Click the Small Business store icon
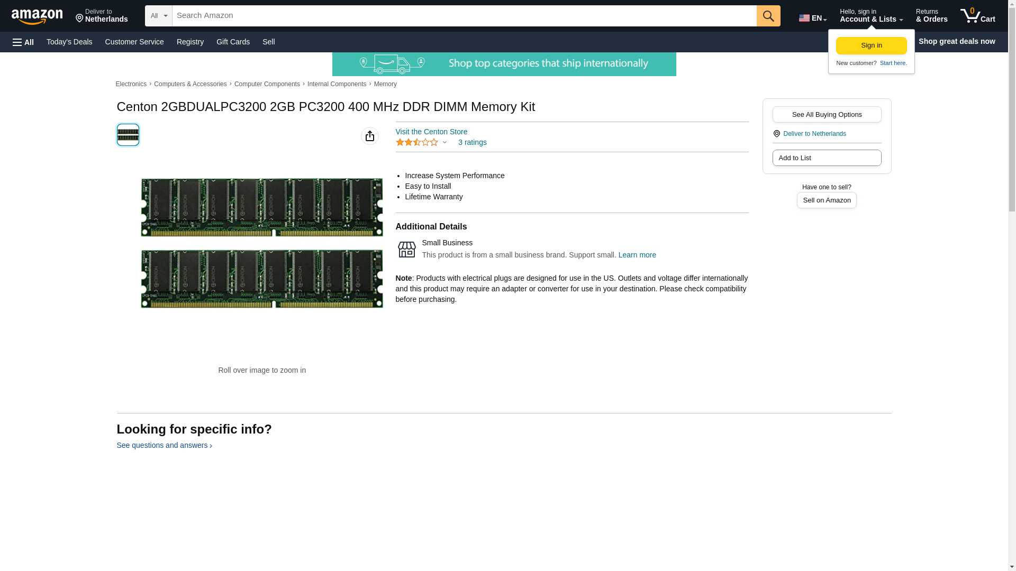 click(406, 250)
